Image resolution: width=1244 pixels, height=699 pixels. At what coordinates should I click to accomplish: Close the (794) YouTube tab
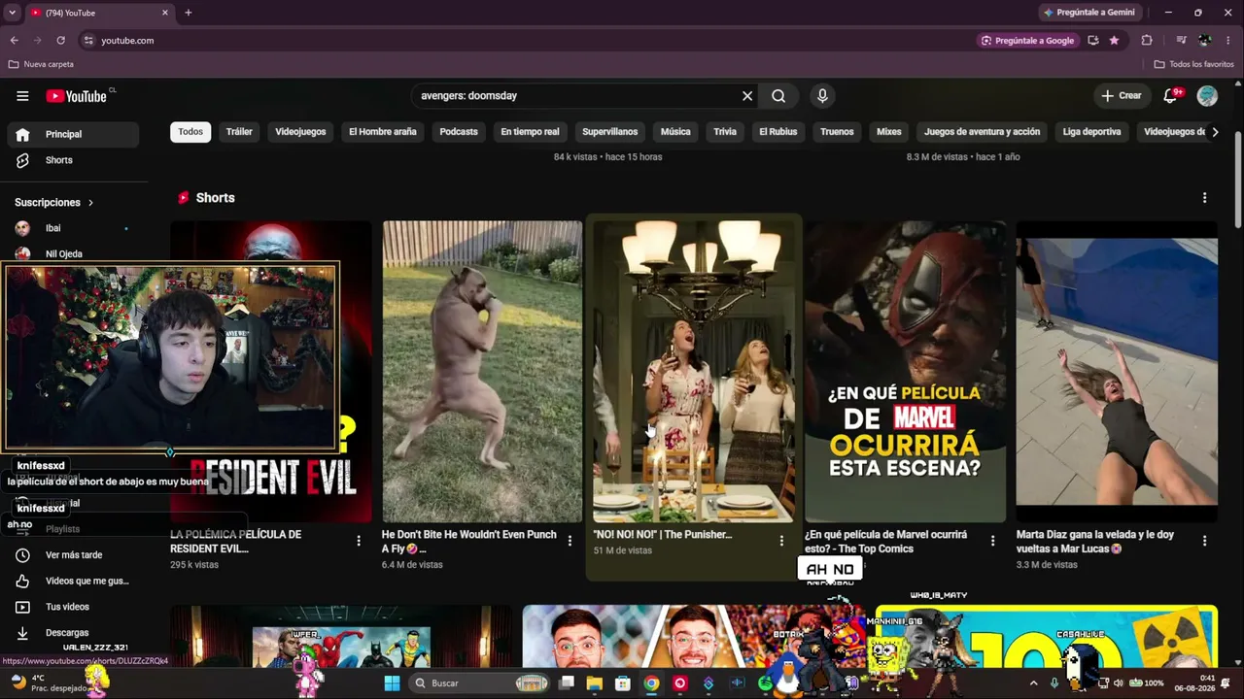tap(164, 13)
